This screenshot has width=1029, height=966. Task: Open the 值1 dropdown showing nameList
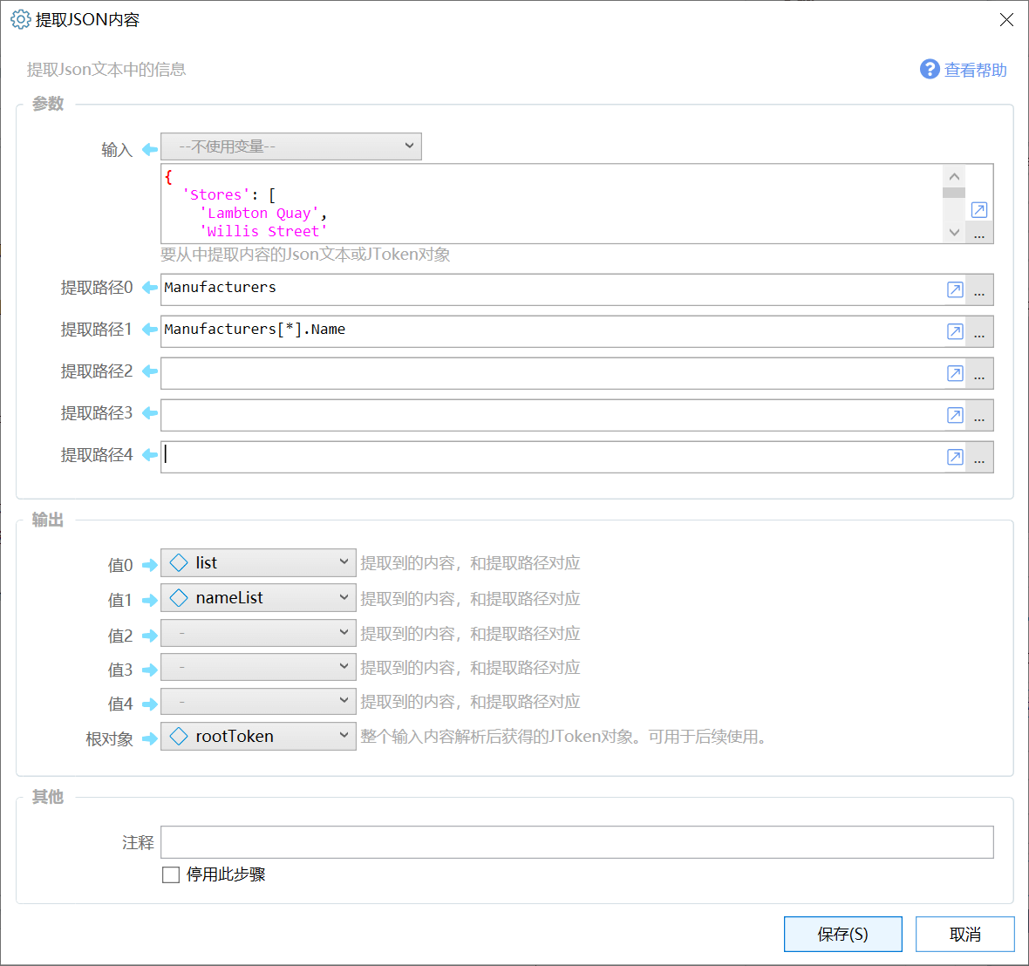pyautogui.click(x=259, y=598)
